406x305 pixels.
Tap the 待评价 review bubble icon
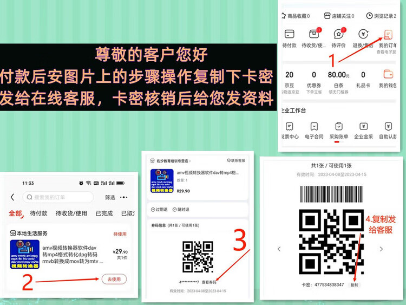tap(339, 34)
